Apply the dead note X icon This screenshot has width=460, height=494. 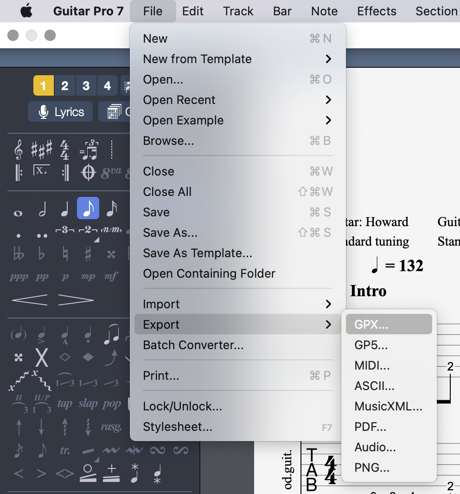tap(42, 357)
